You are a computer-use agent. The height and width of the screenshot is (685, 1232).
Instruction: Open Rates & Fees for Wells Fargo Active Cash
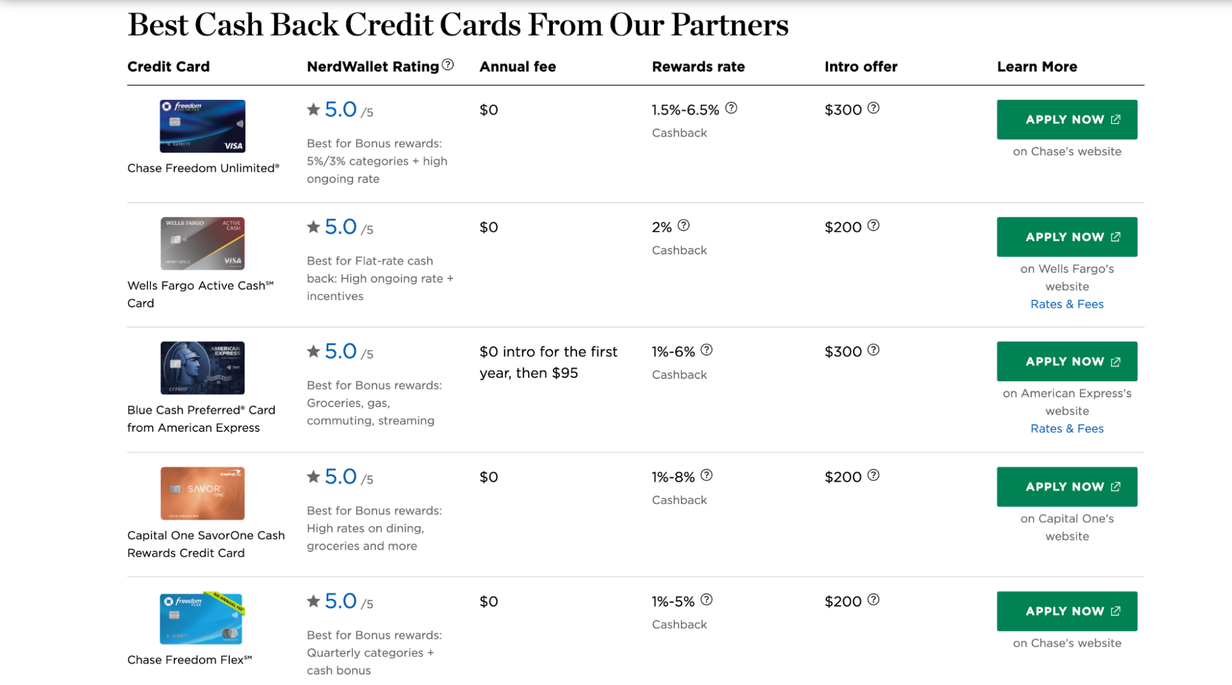1067,304
